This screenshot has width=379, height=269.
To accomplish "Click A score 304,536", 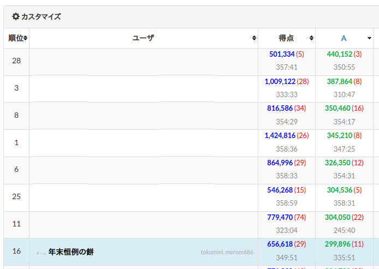I will click(339, 190).
